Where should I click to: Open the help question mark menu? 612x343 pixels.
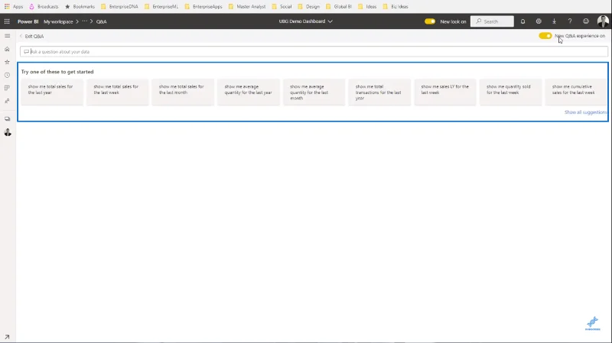[570, 21]
